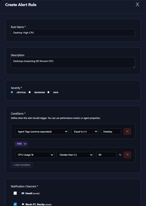The height and width of the screenshot is (206, 146).
Task: Close the Create Alert Rule dialog
Action: click(x=137, y=4)
